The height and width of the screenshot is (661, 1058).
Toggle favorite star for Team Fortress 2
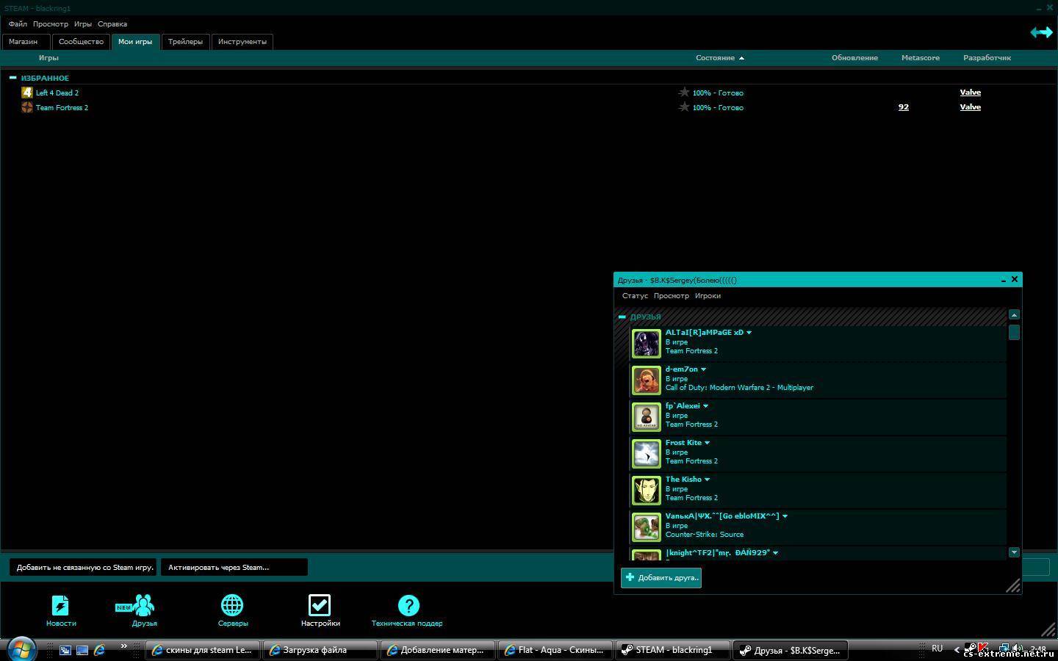[x=684, y=106]
